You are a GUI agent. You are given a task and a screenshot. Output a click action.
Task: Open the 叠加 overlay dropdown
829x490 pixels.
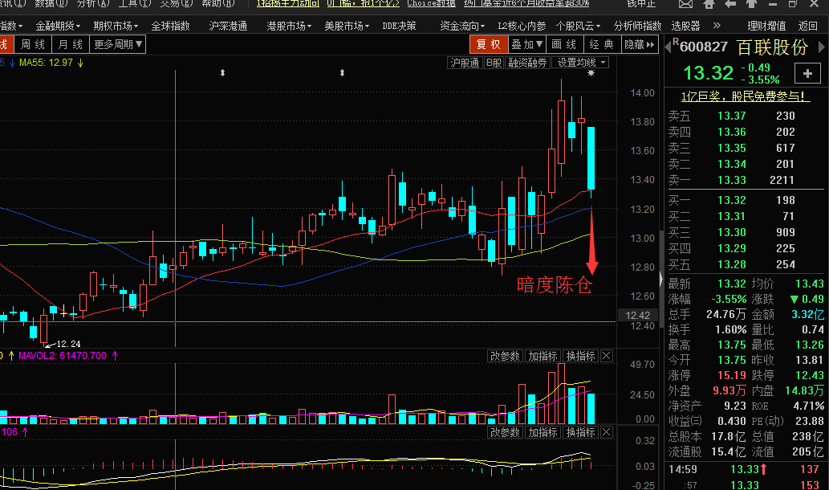pyautogui.click(x=526, y=44)
